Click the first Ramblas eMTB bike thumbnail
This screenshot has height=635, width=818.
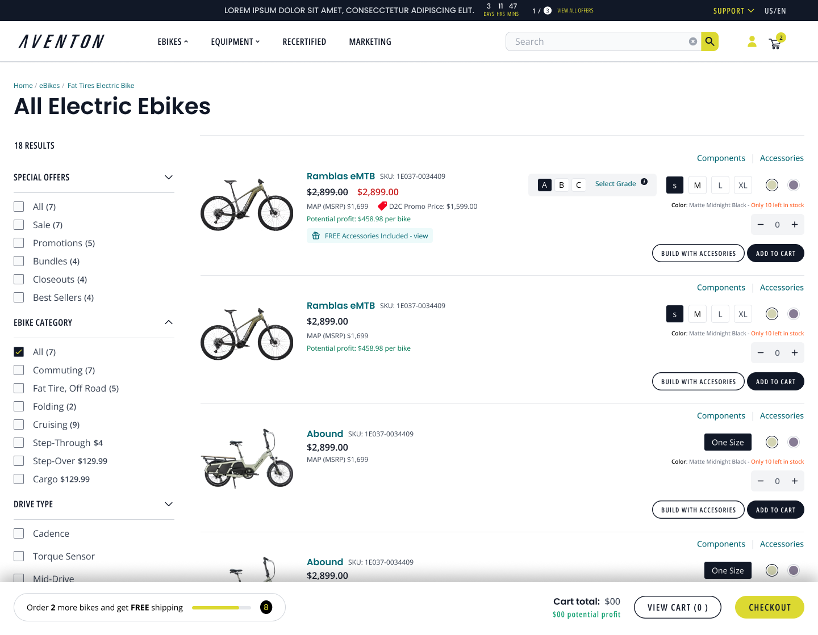[247, 204]
